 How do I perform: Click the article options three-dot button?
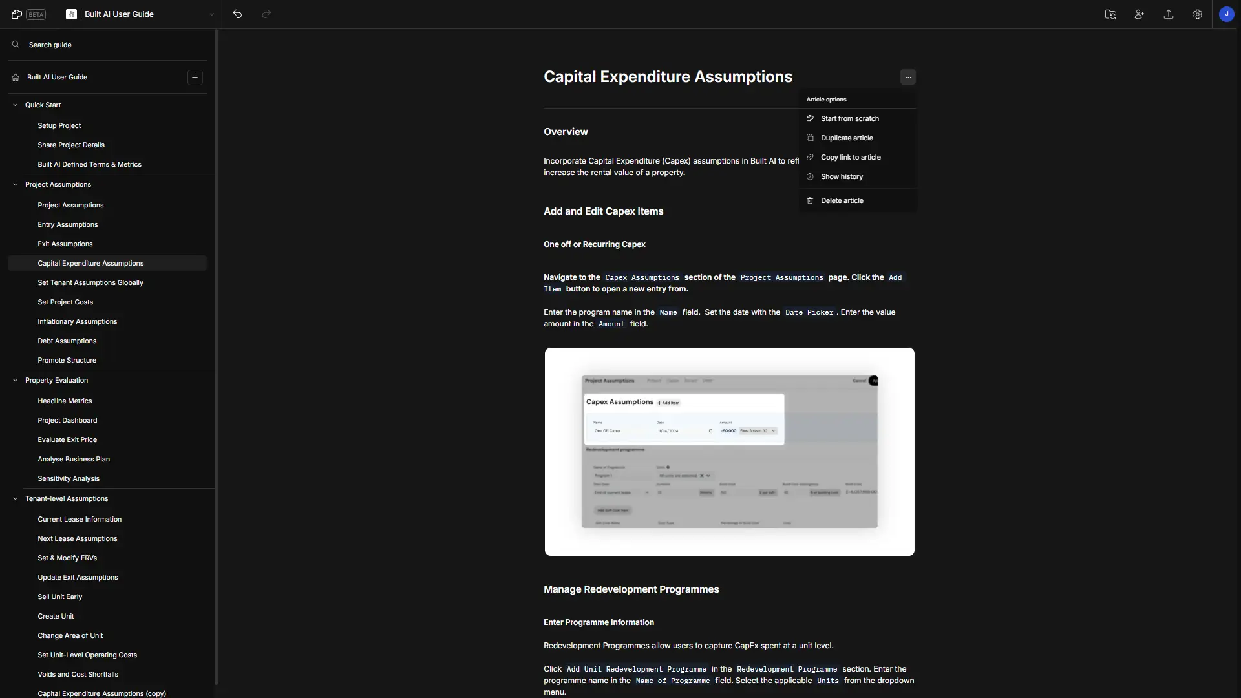coord(908,77)
